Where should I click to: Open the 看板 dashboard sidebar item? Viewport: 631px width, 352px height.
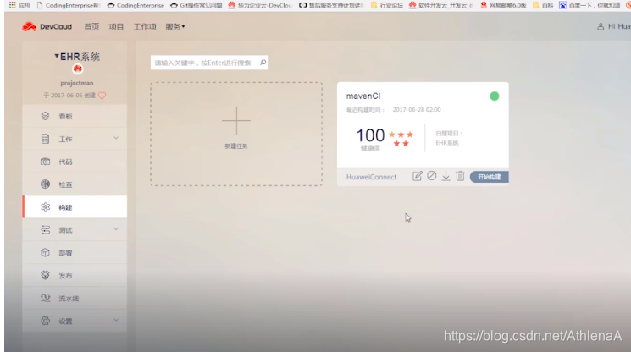(75, 116)
